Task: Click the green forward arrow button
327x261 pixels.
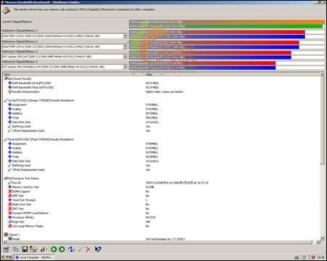Action: coord(62,249)
